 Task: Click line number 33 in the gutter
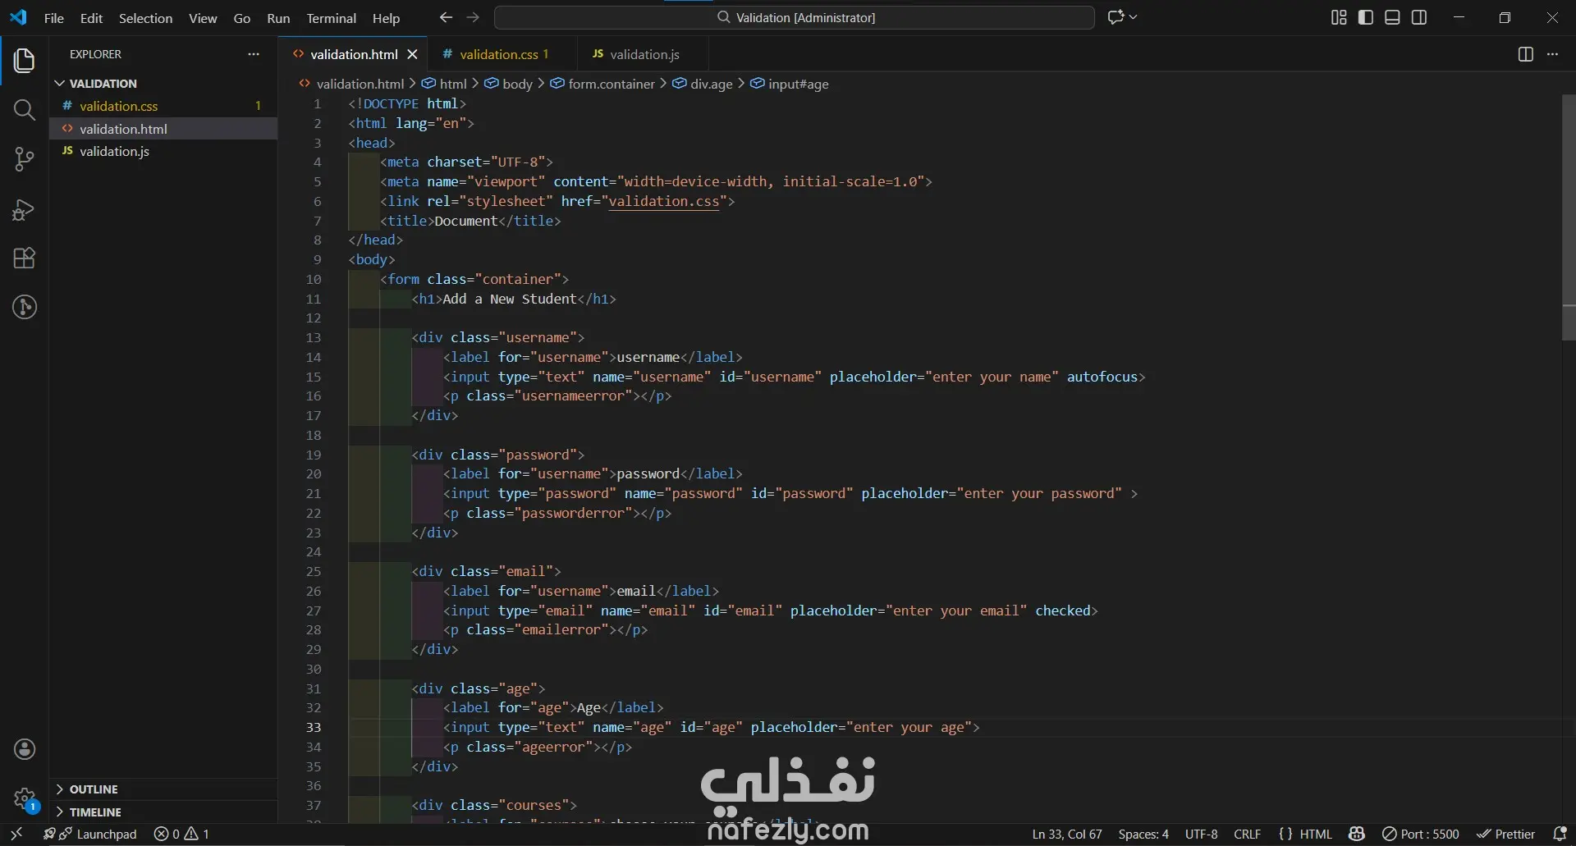click(x=314, y=728)
